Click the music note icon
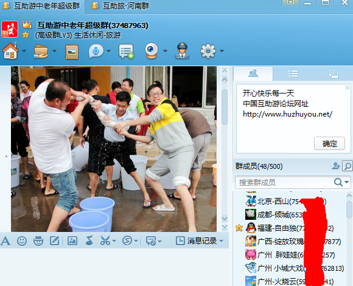This screenshot has height=286, width=353. tap(89, 241)
